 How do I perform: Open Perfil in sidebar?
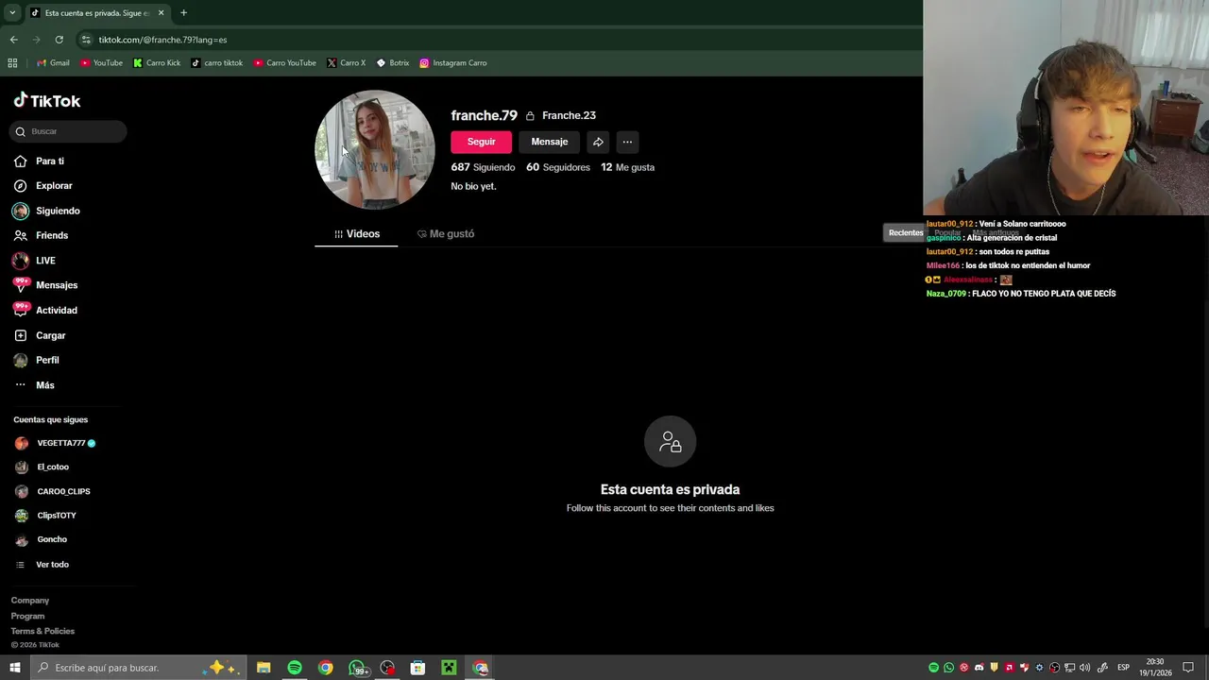click(36, 360)
